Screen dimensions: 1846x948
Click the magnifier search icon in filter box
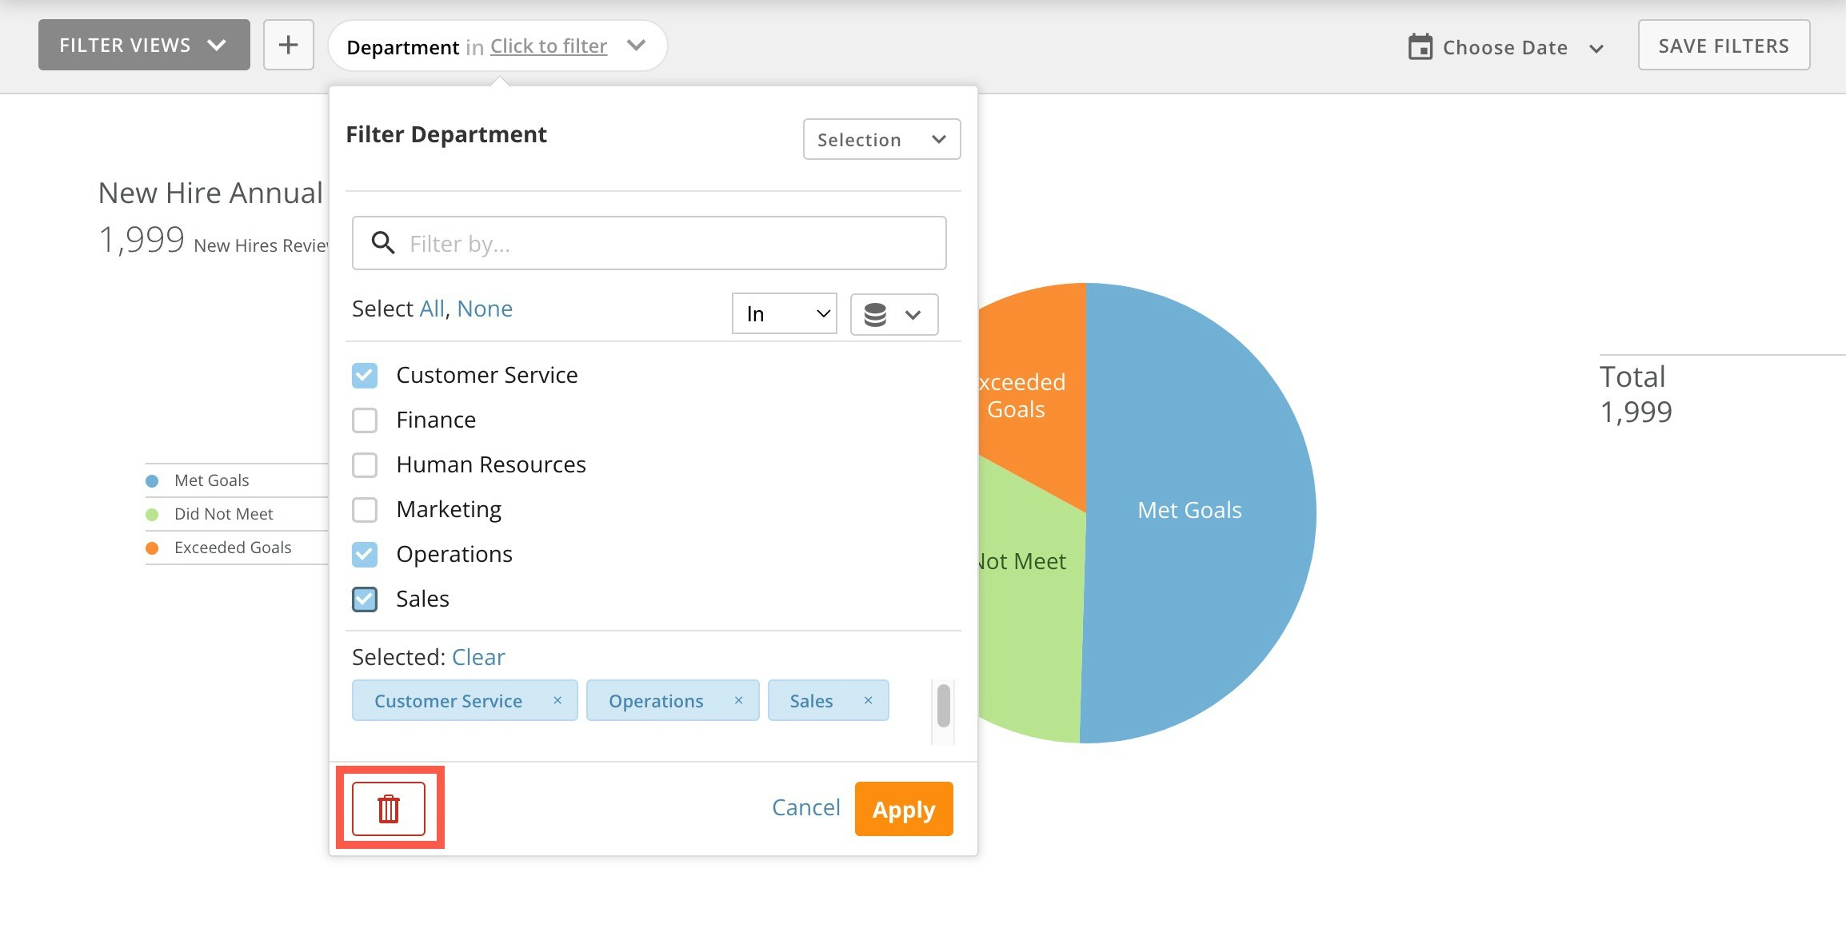tap(383, 243)
